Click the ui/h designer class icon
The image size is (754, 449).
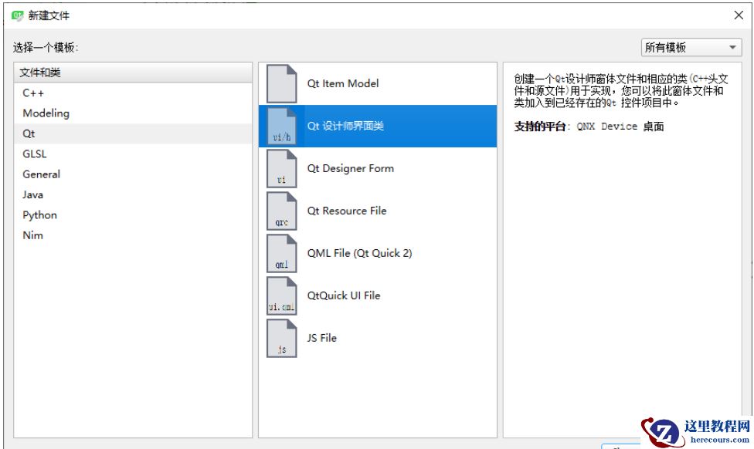click(282, 126)
